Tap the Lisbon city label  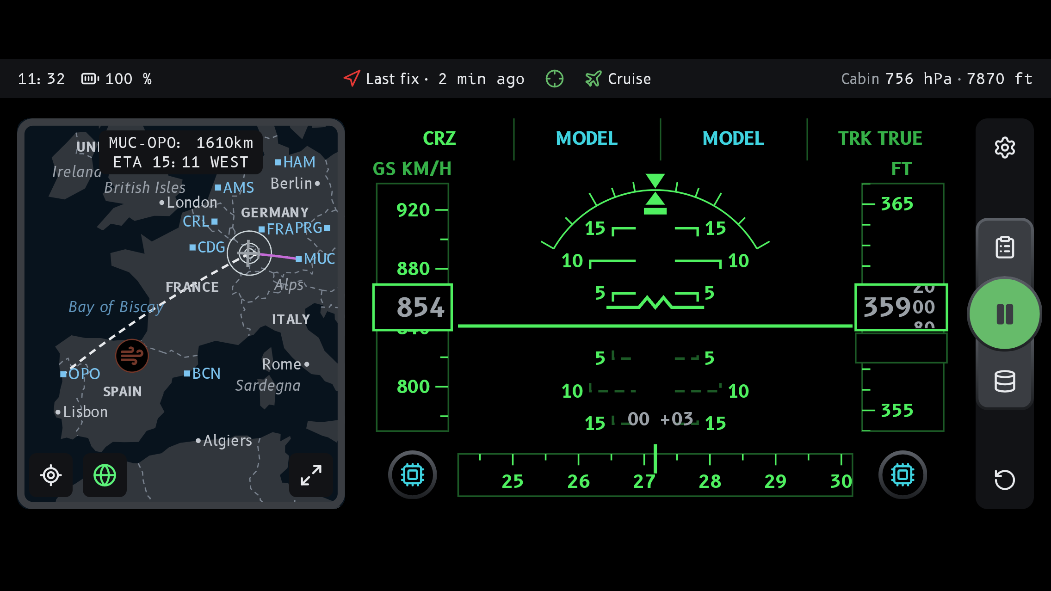(x=81, y=412)
